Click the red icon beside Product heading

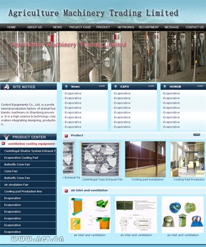tap(66, 136)
